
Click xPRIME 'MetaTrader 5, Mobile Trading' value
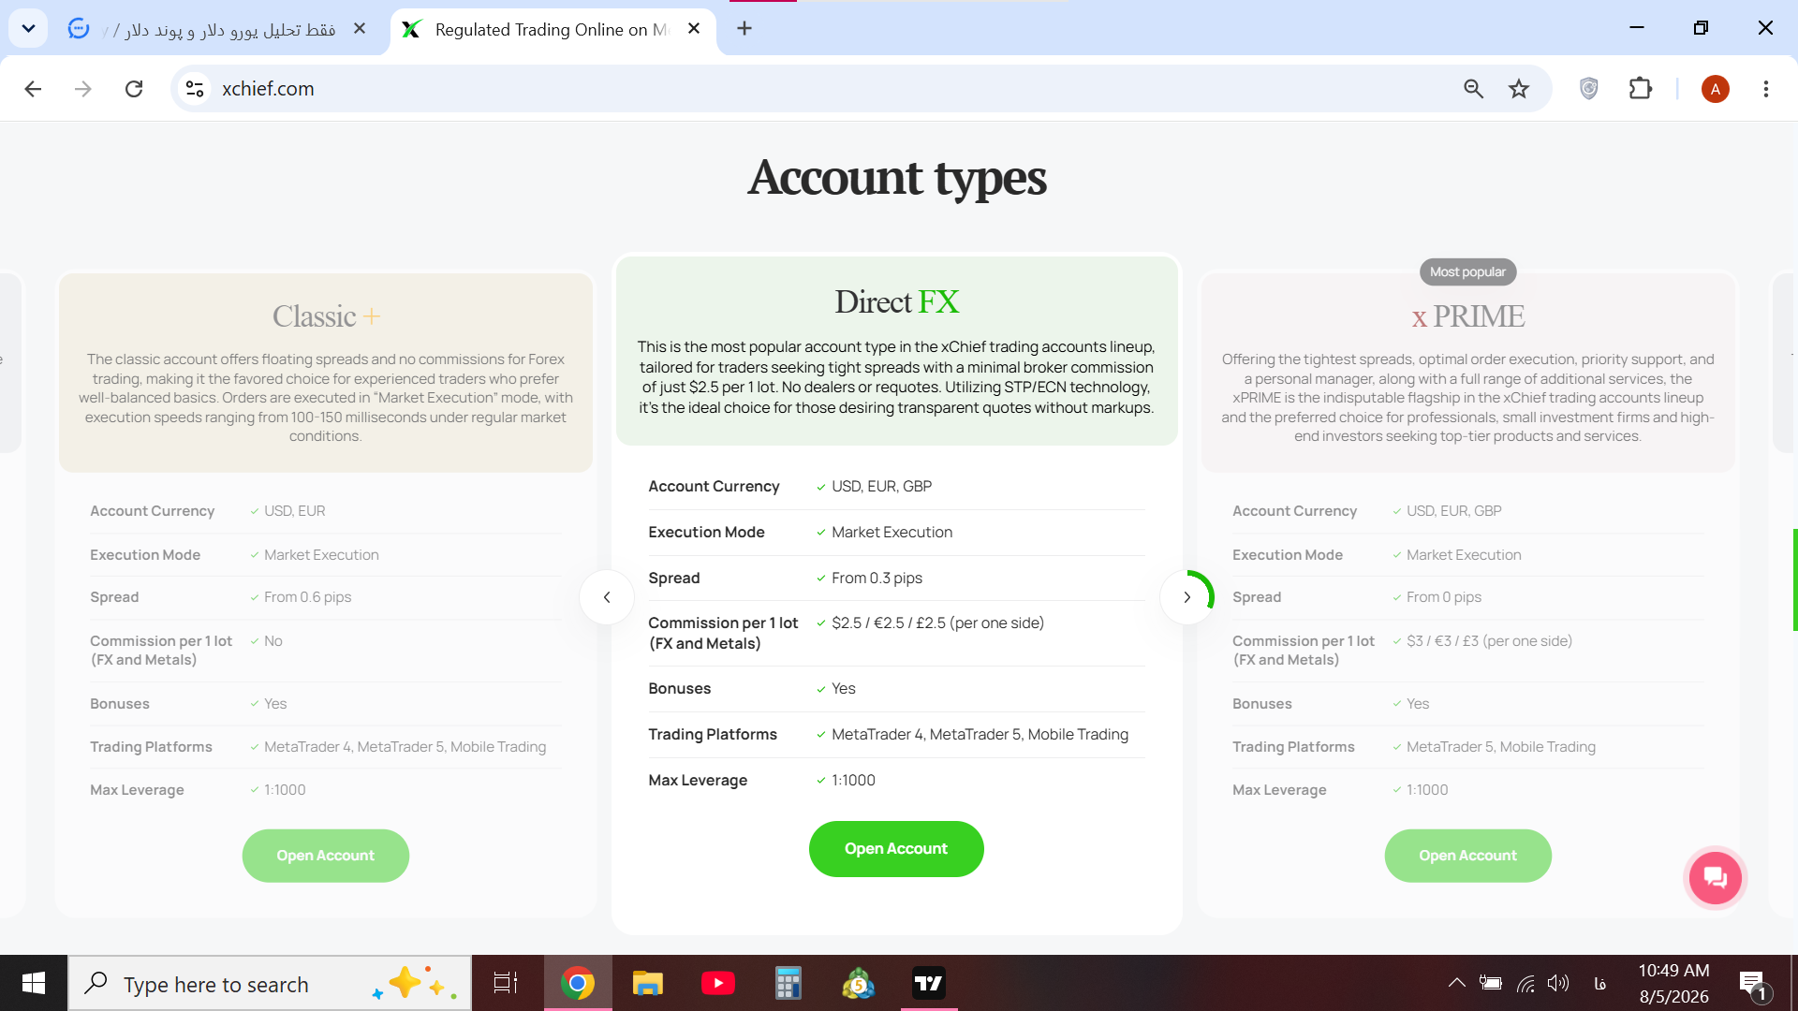(x=1501, y=747)
